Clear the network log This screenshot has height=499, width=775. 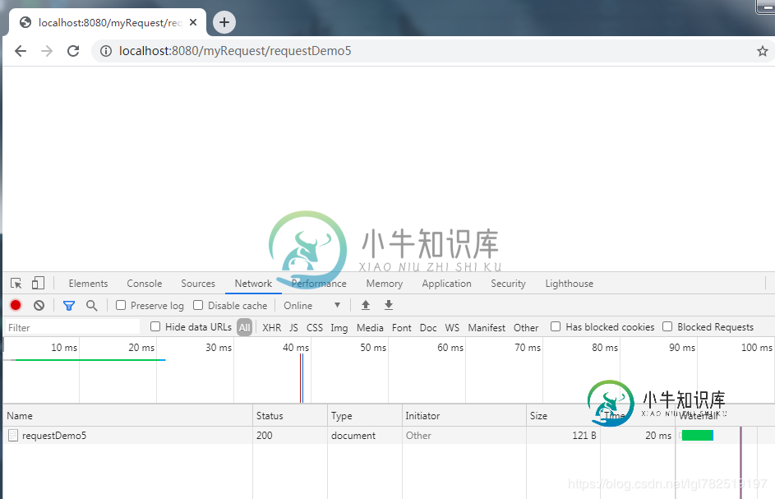[39, 305]
